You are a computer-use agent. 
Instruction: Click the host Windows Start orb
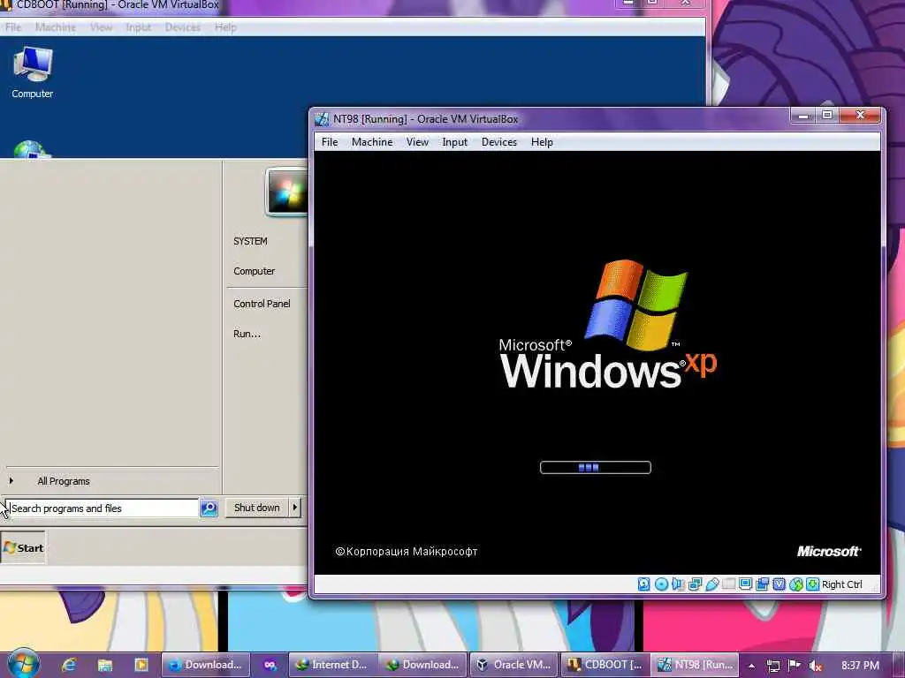(22, 665)
